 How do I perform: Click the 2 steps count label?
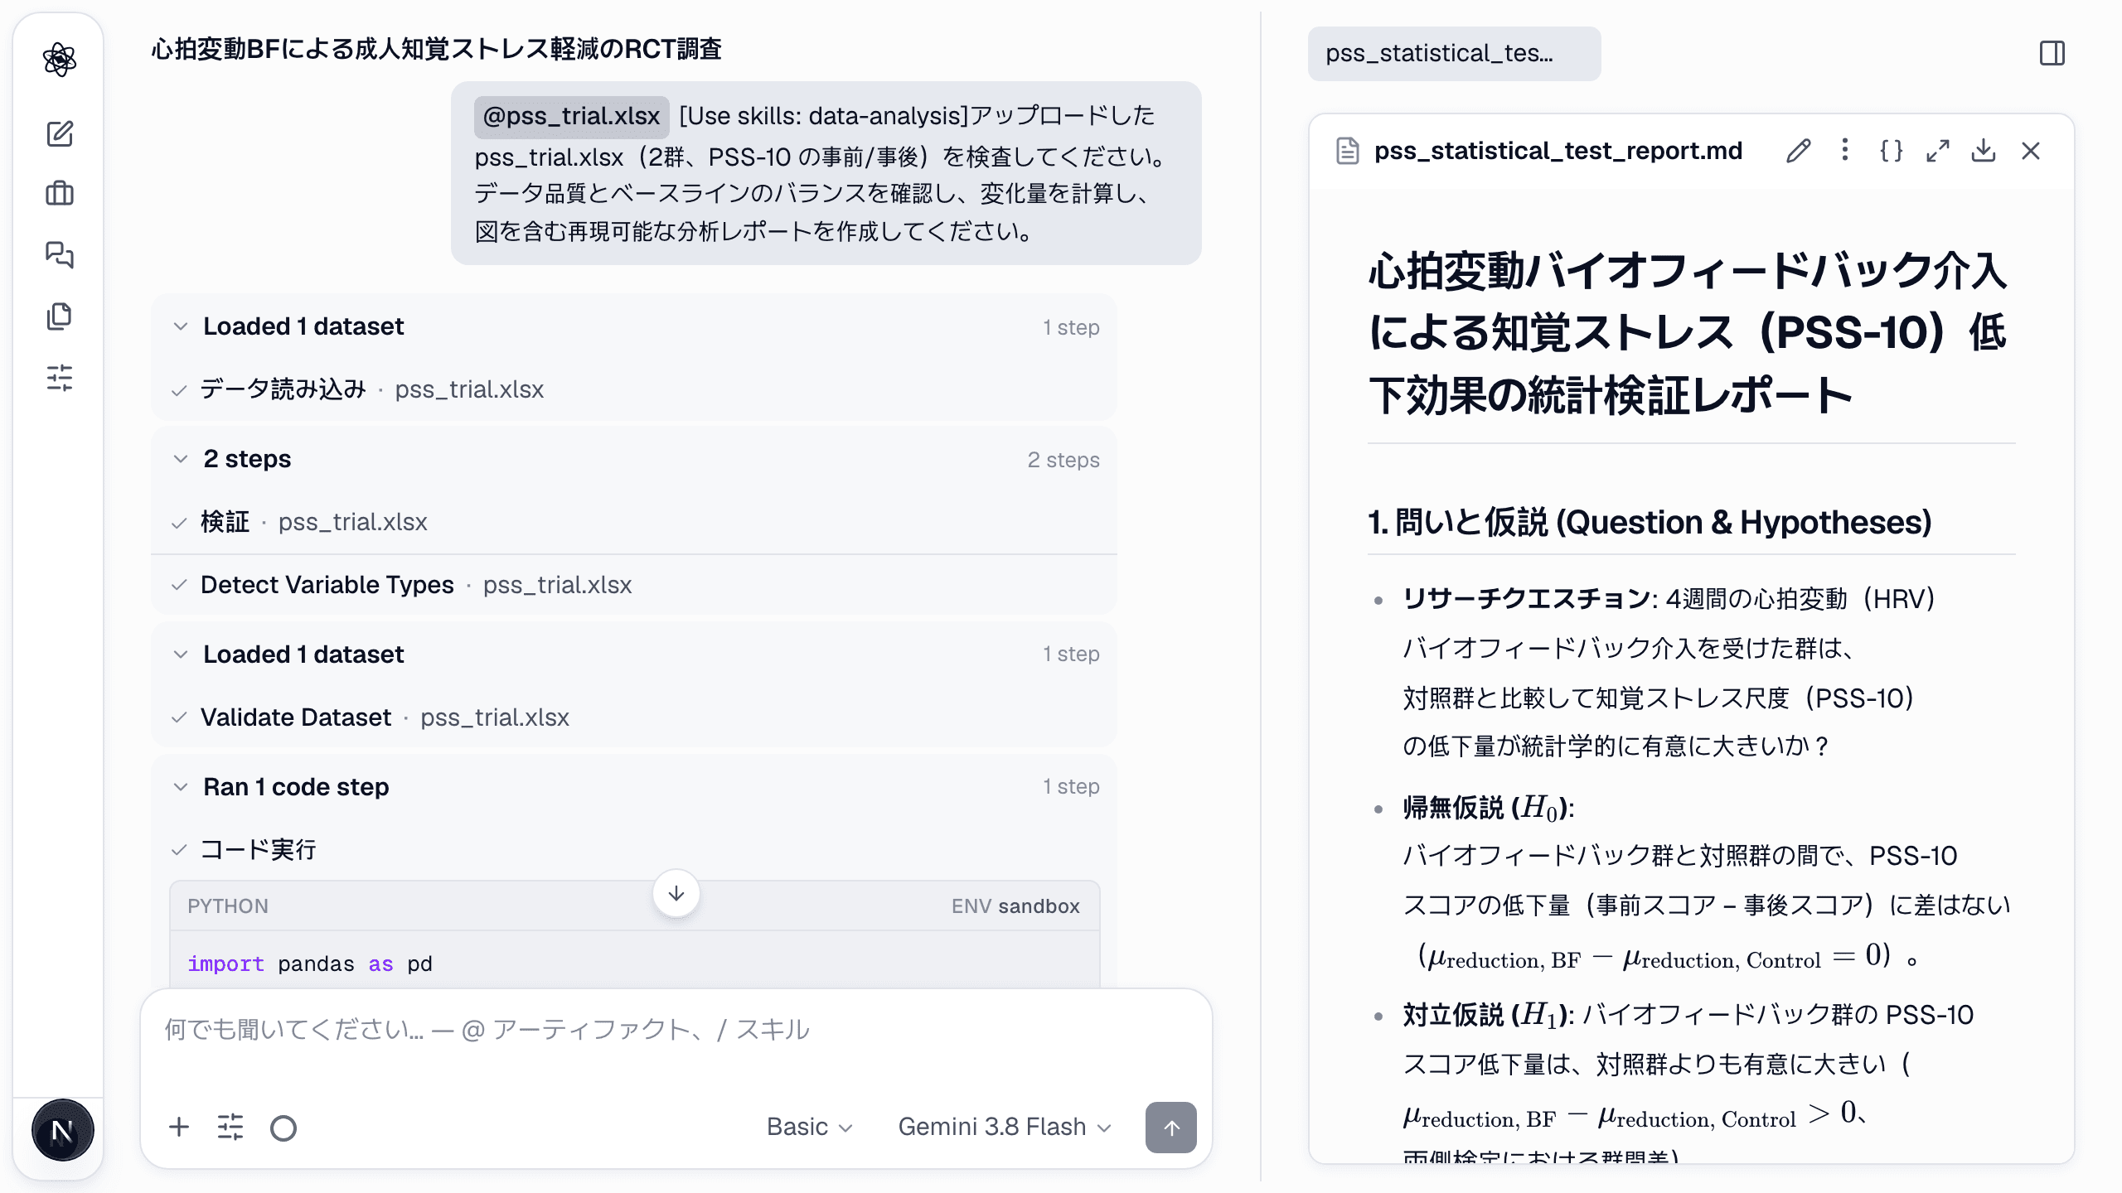[1063, 460]
